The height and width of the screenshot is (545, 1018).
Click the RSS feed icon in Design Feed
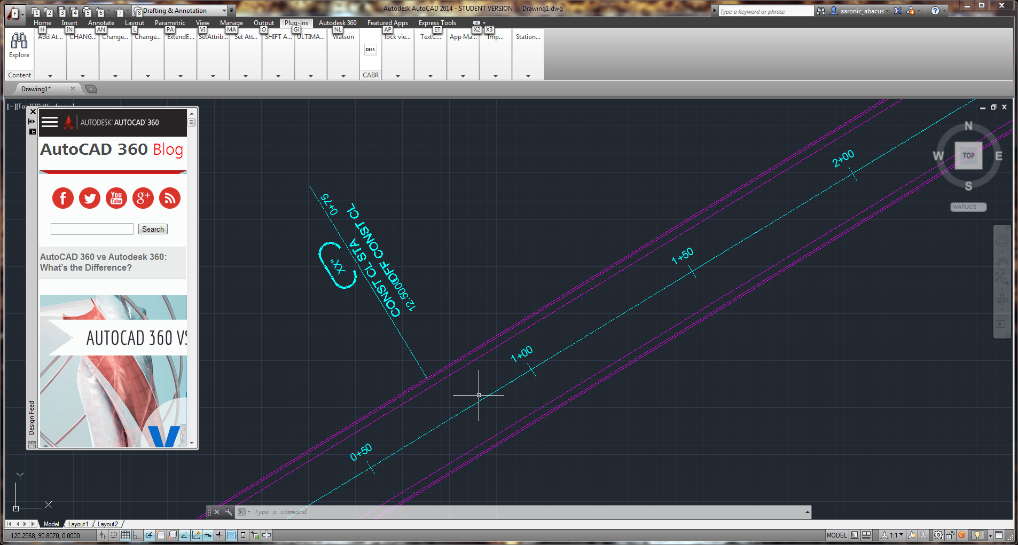click(x=170, y=199)
